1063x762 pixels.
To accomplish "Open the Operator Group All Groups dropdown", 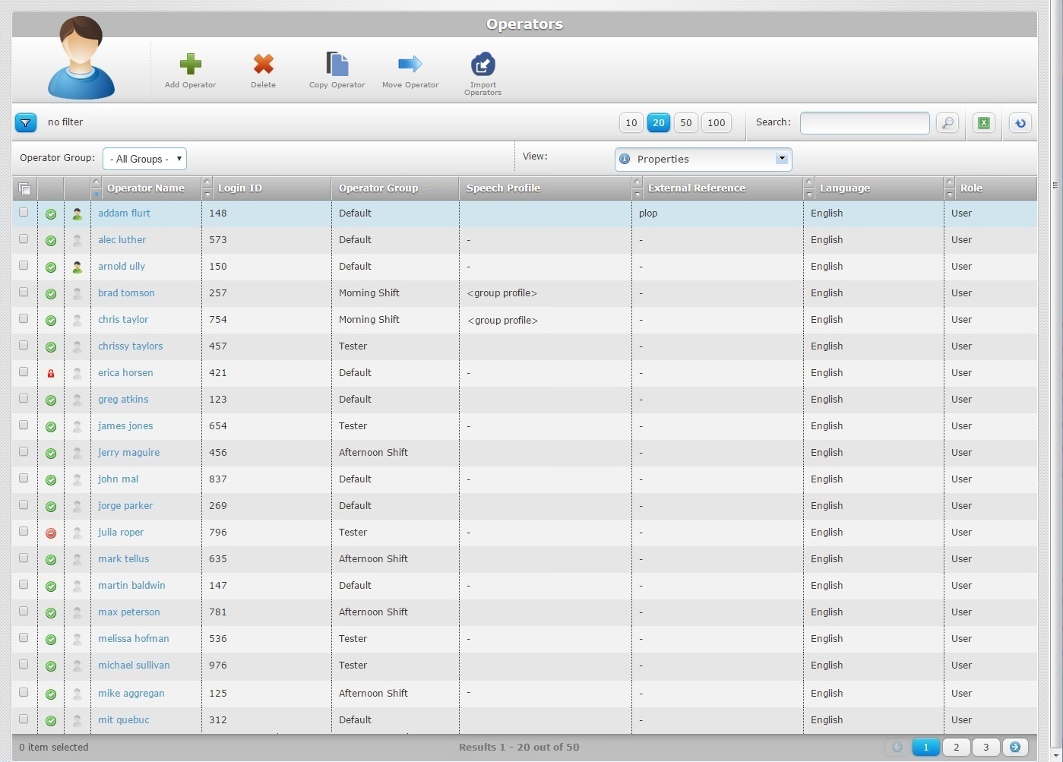I will coord(144,159).
